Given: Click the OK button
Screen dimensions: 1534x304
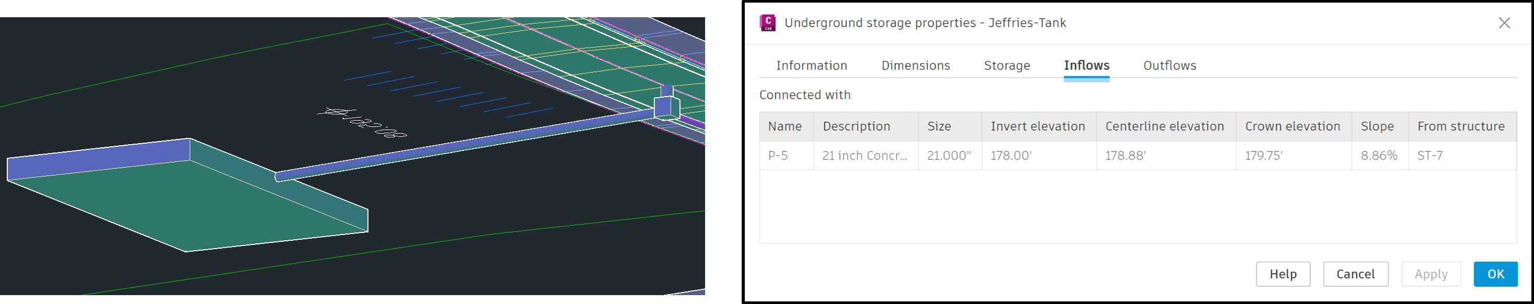Looking at the screenshot, I should [x=1495, y=274].
